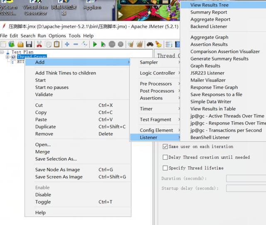Choose View Results in Table

click(223, 109)
